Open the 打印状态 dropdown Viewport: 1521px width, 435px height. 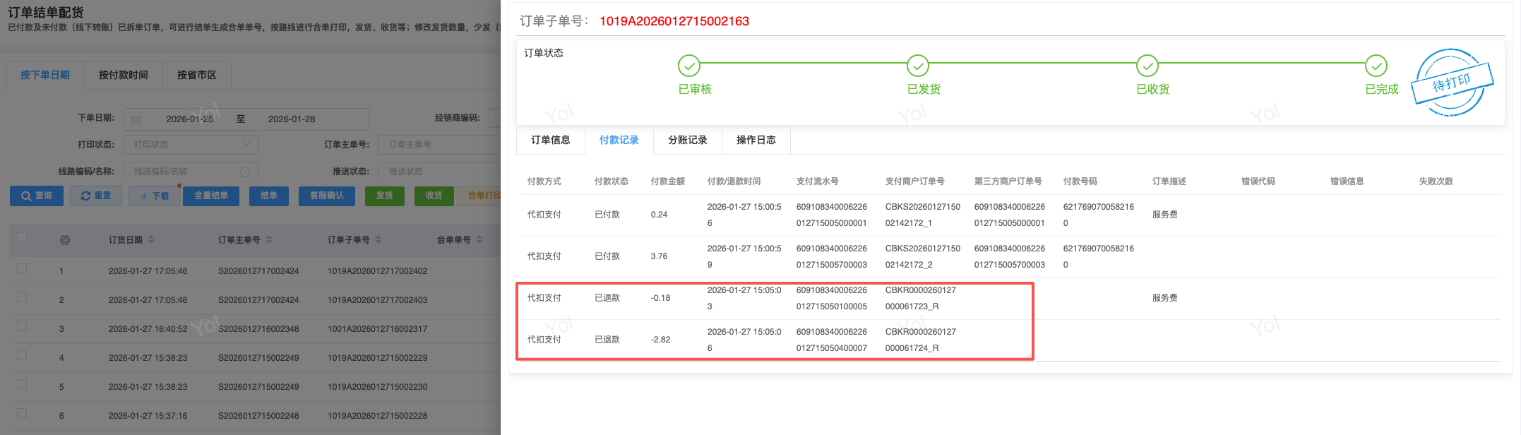point(191,145)
